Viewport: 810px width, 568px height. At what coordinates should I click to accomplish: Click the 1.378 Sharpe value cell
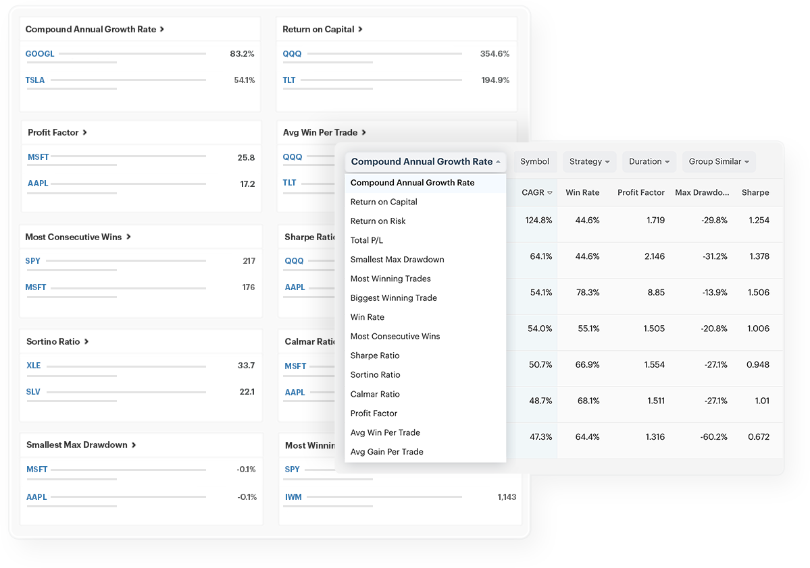[759, 256]
